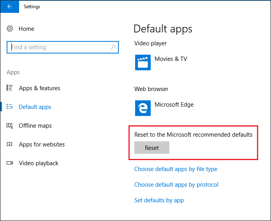This screenshot has height=221, width=271.
Task: Click the search magnifier icon
Action: (113, 47)
